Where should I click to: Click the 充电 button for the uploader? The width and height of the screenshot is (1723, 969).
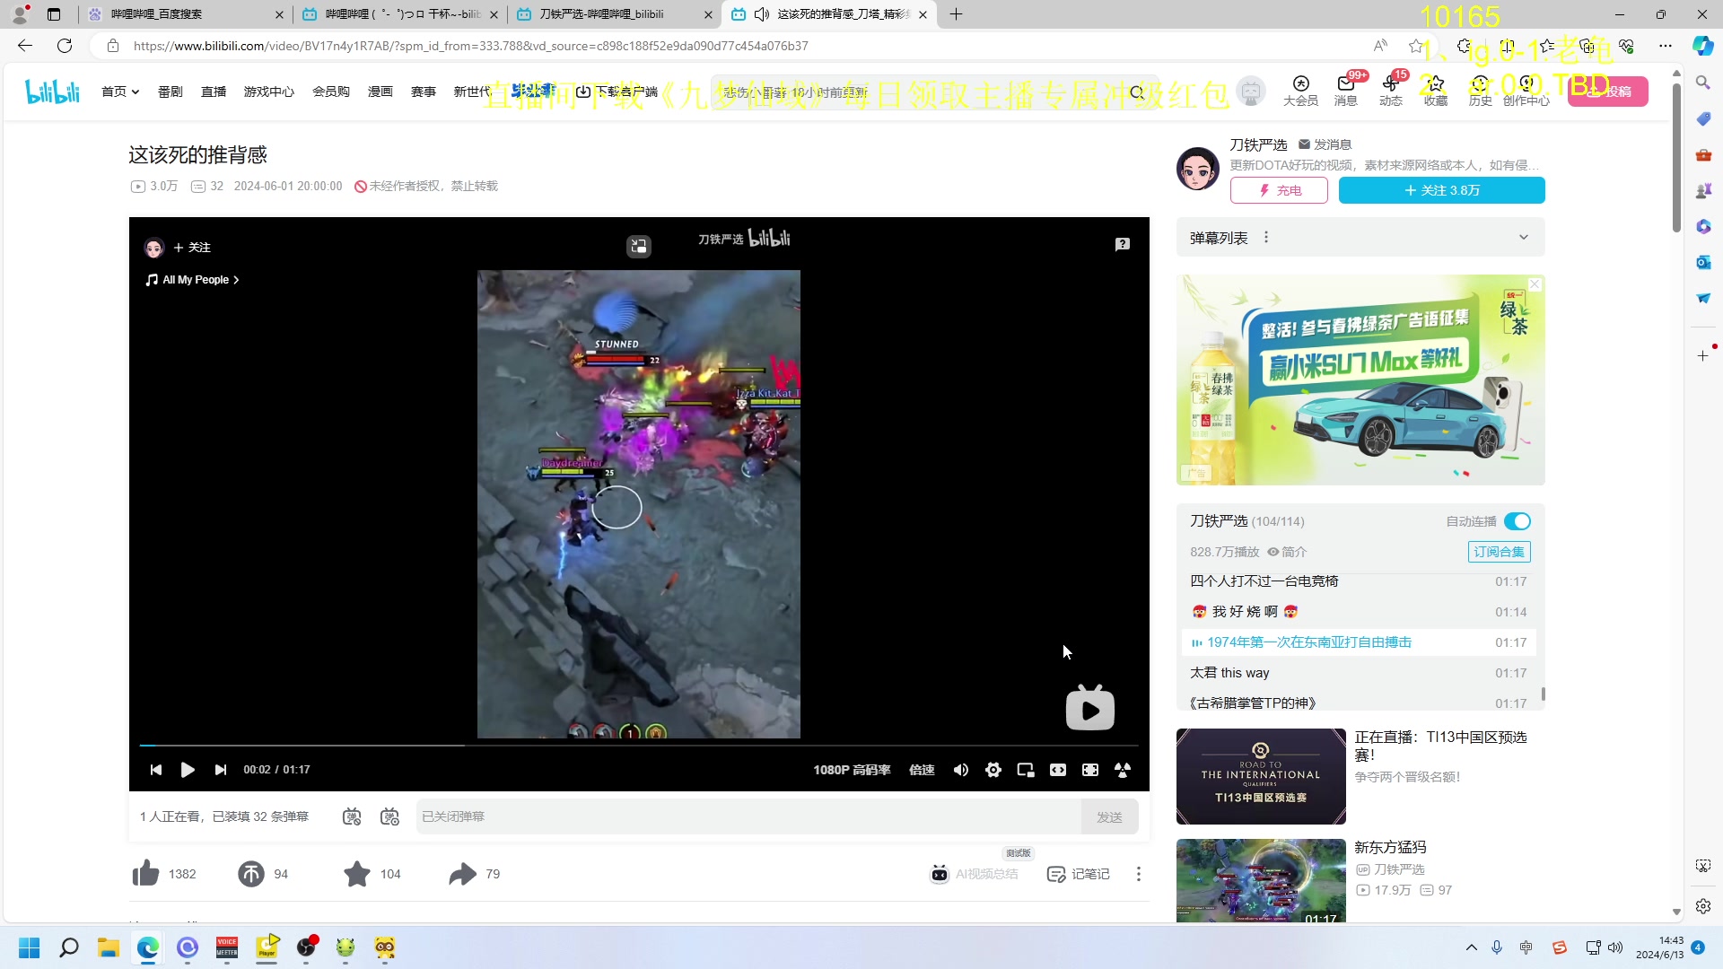click(1279, 190)
